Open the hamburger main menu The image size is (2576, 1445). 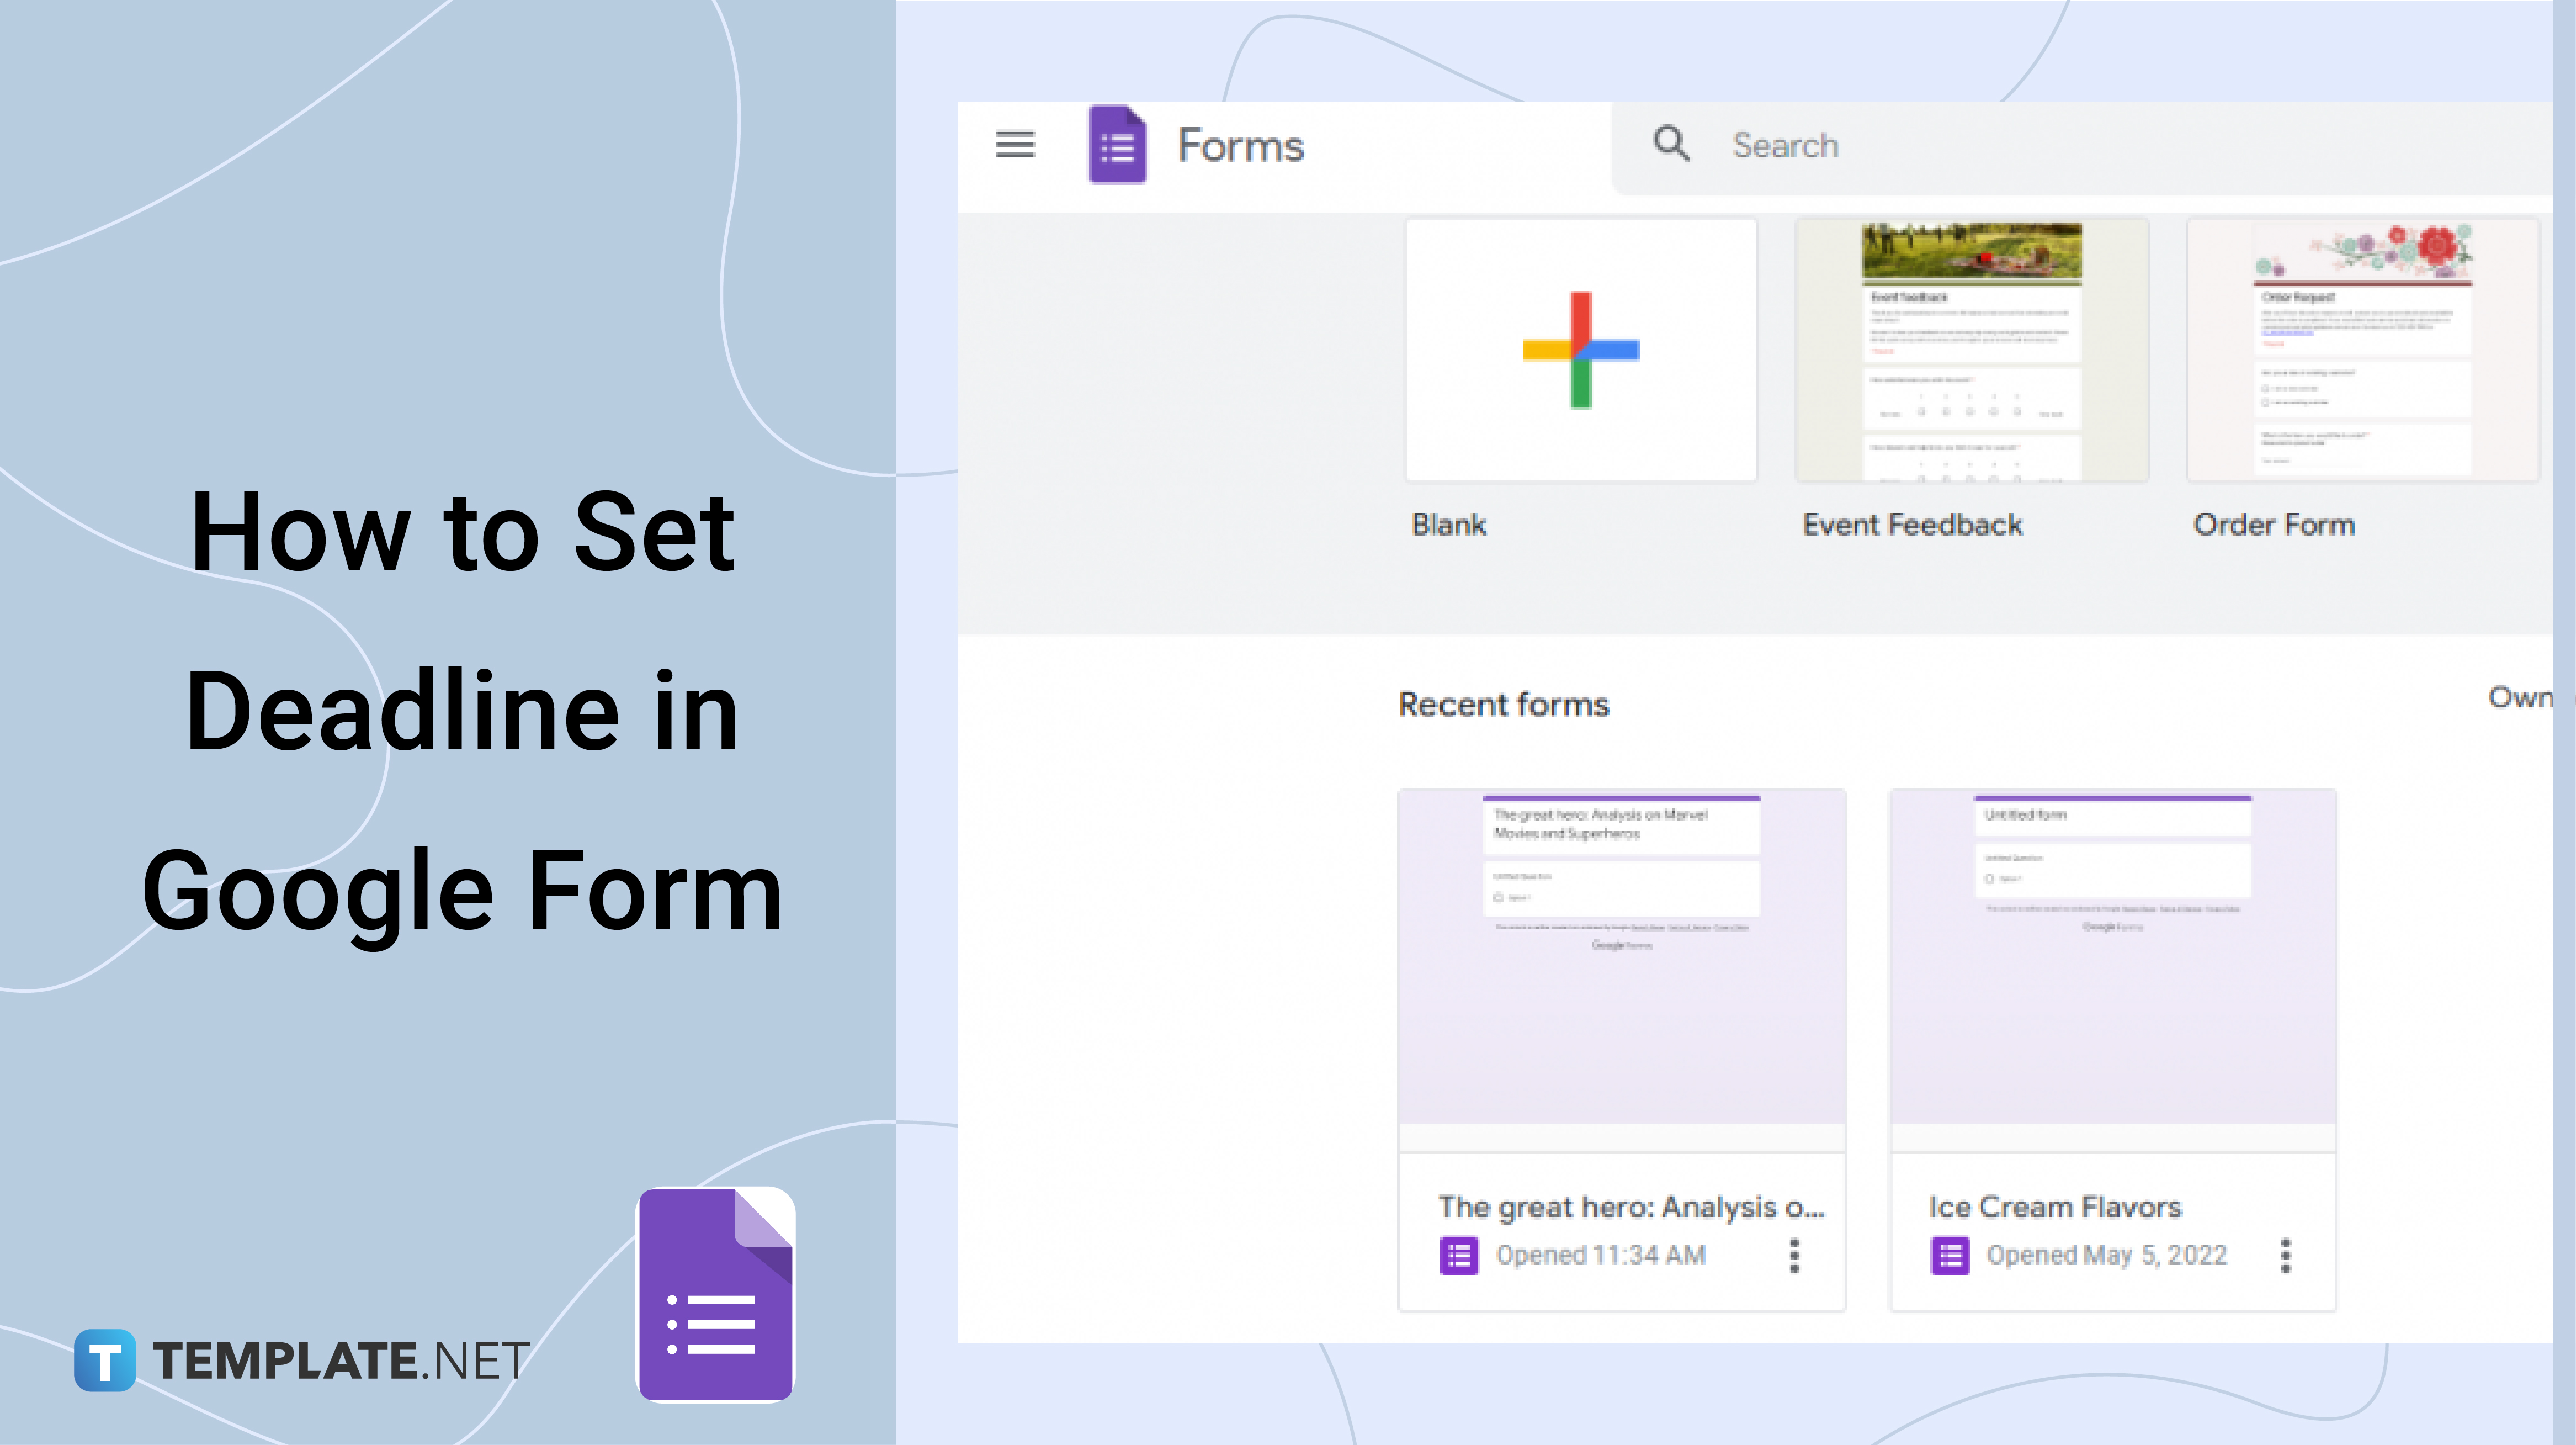pos(1014,145)
